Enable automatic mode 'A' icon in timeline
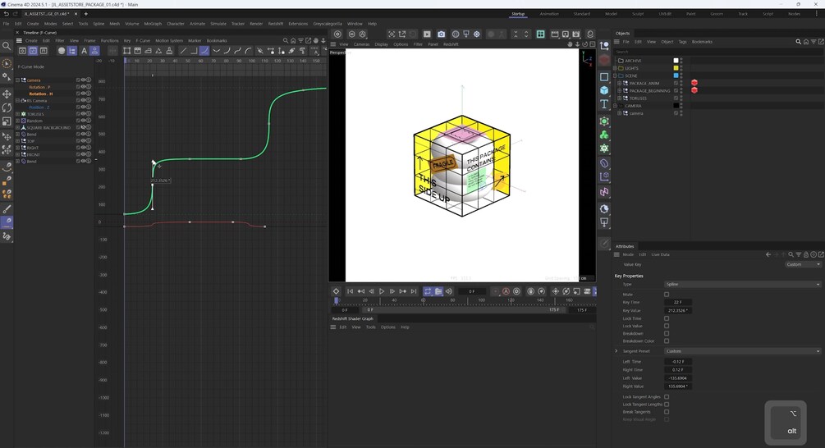825x448 pixels. pos(84,51)
